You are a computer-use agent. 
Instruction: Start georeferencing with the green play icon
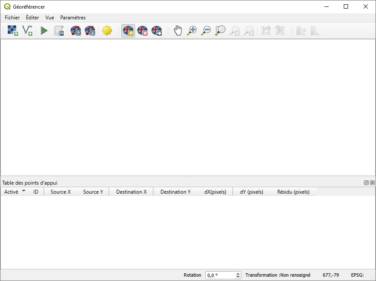click(x=44, y=31)
